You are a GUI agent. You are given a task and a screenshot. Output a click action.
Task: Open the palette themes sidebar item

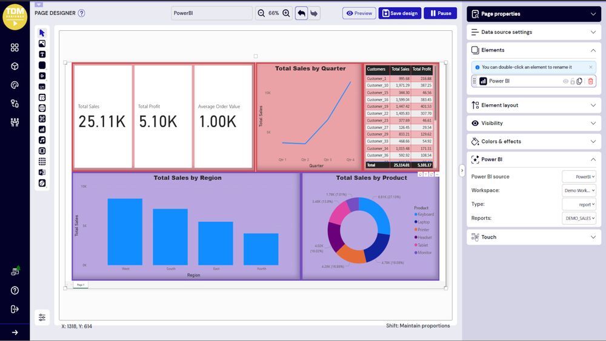(15, 85)
